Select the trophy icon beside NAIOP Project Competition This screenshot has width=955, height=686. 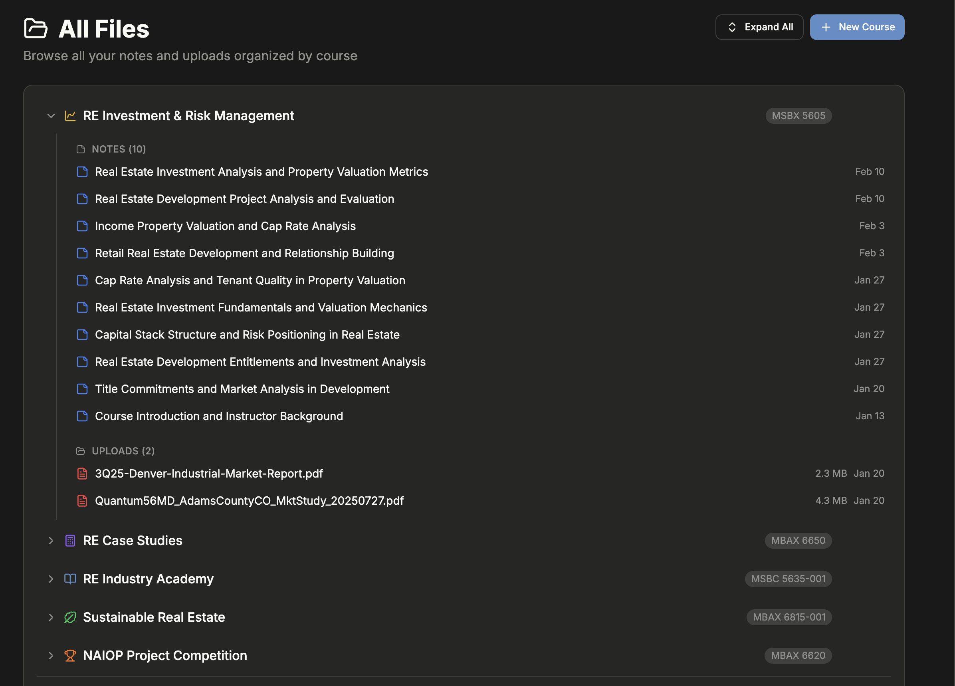coord(70,655)
